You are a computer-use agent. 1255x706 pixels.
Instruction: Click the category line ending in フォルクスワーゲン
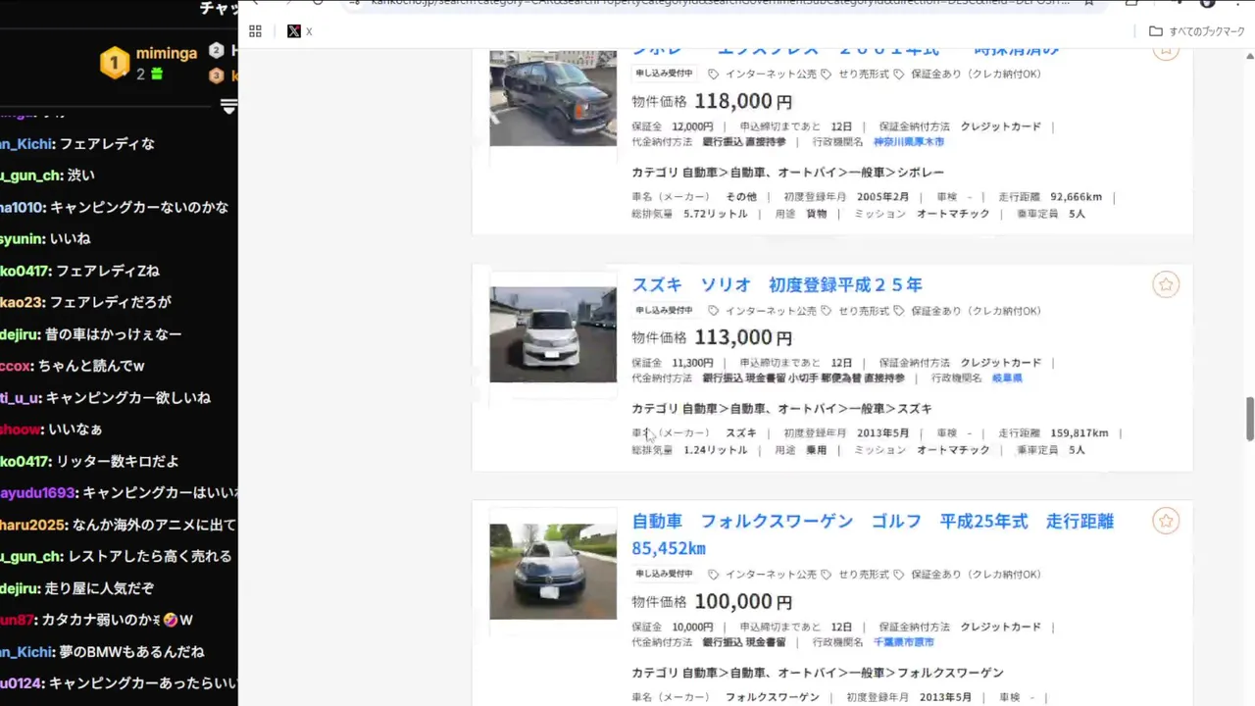[818, 673]
